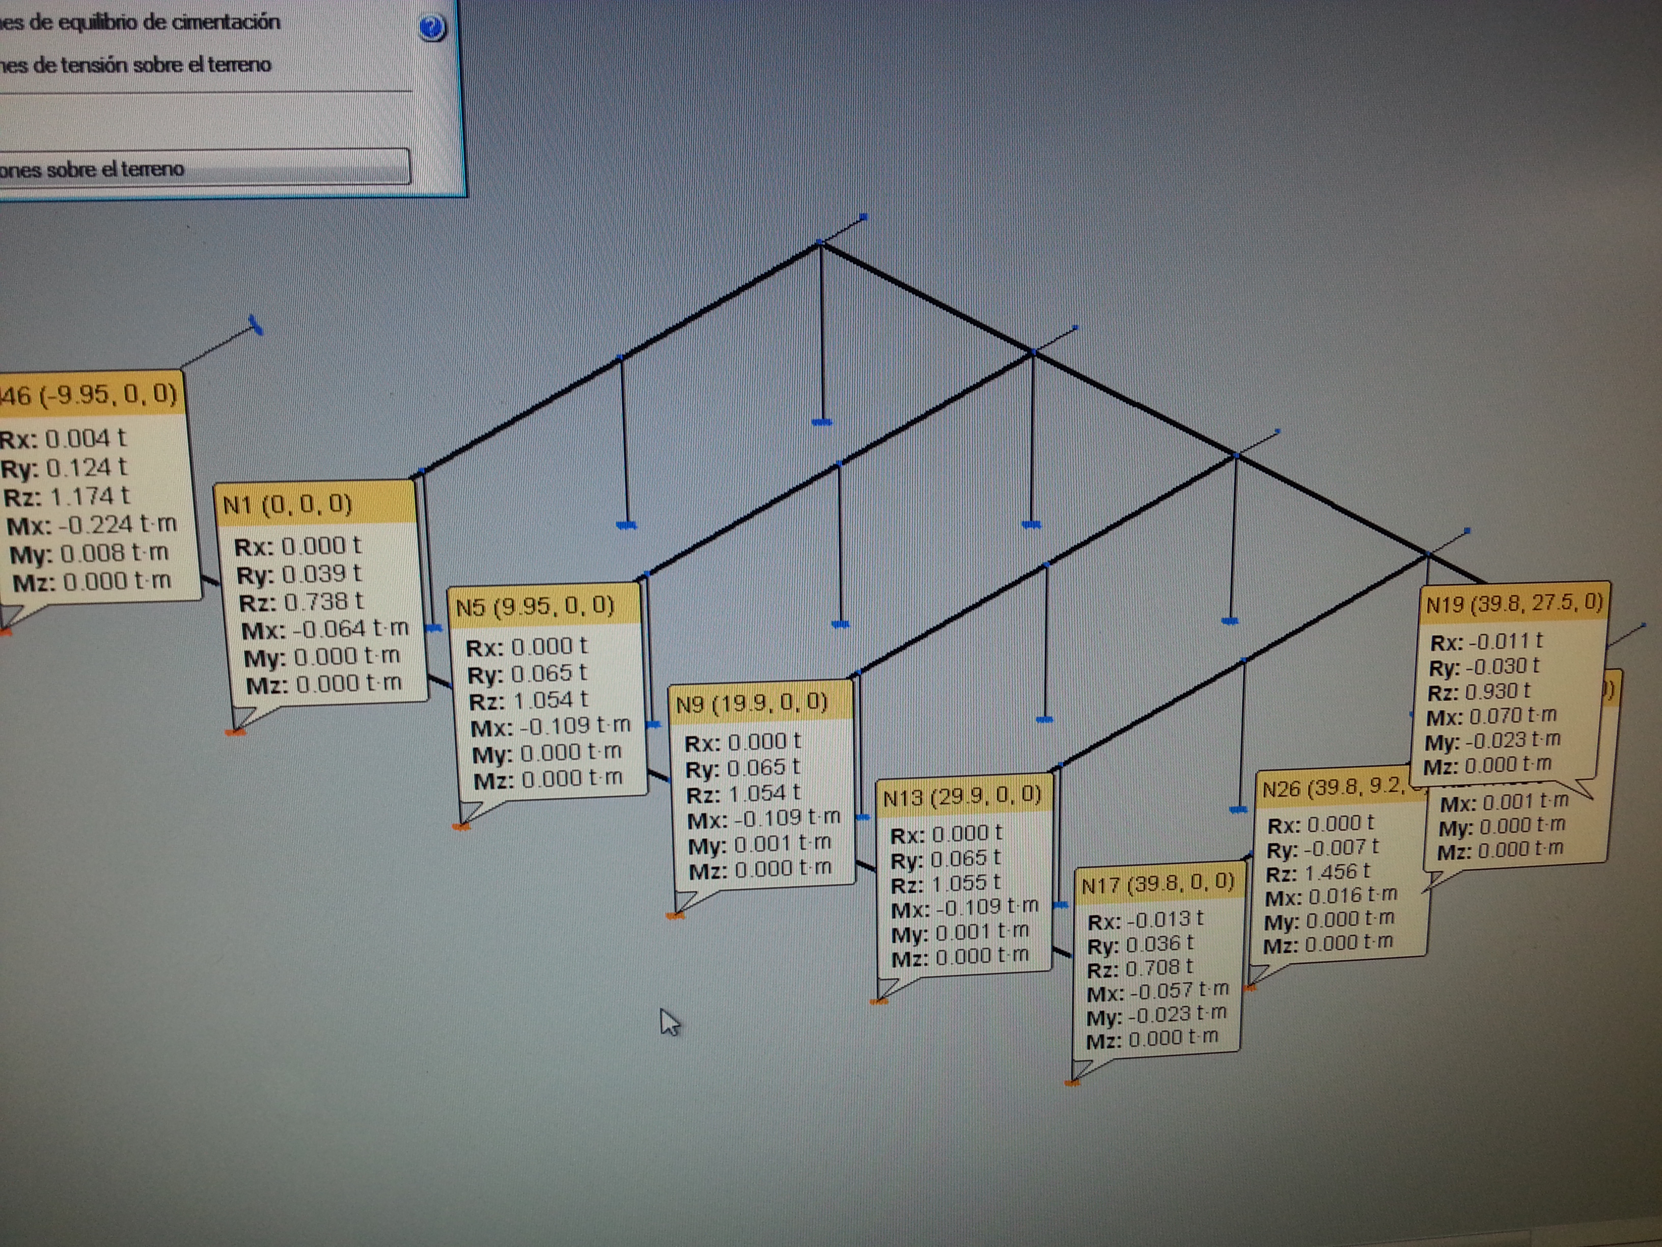Click orange support marker under N17 tooltip
Viewport: 1662px width, 1247px height.
click(x=1072, y=1082)
